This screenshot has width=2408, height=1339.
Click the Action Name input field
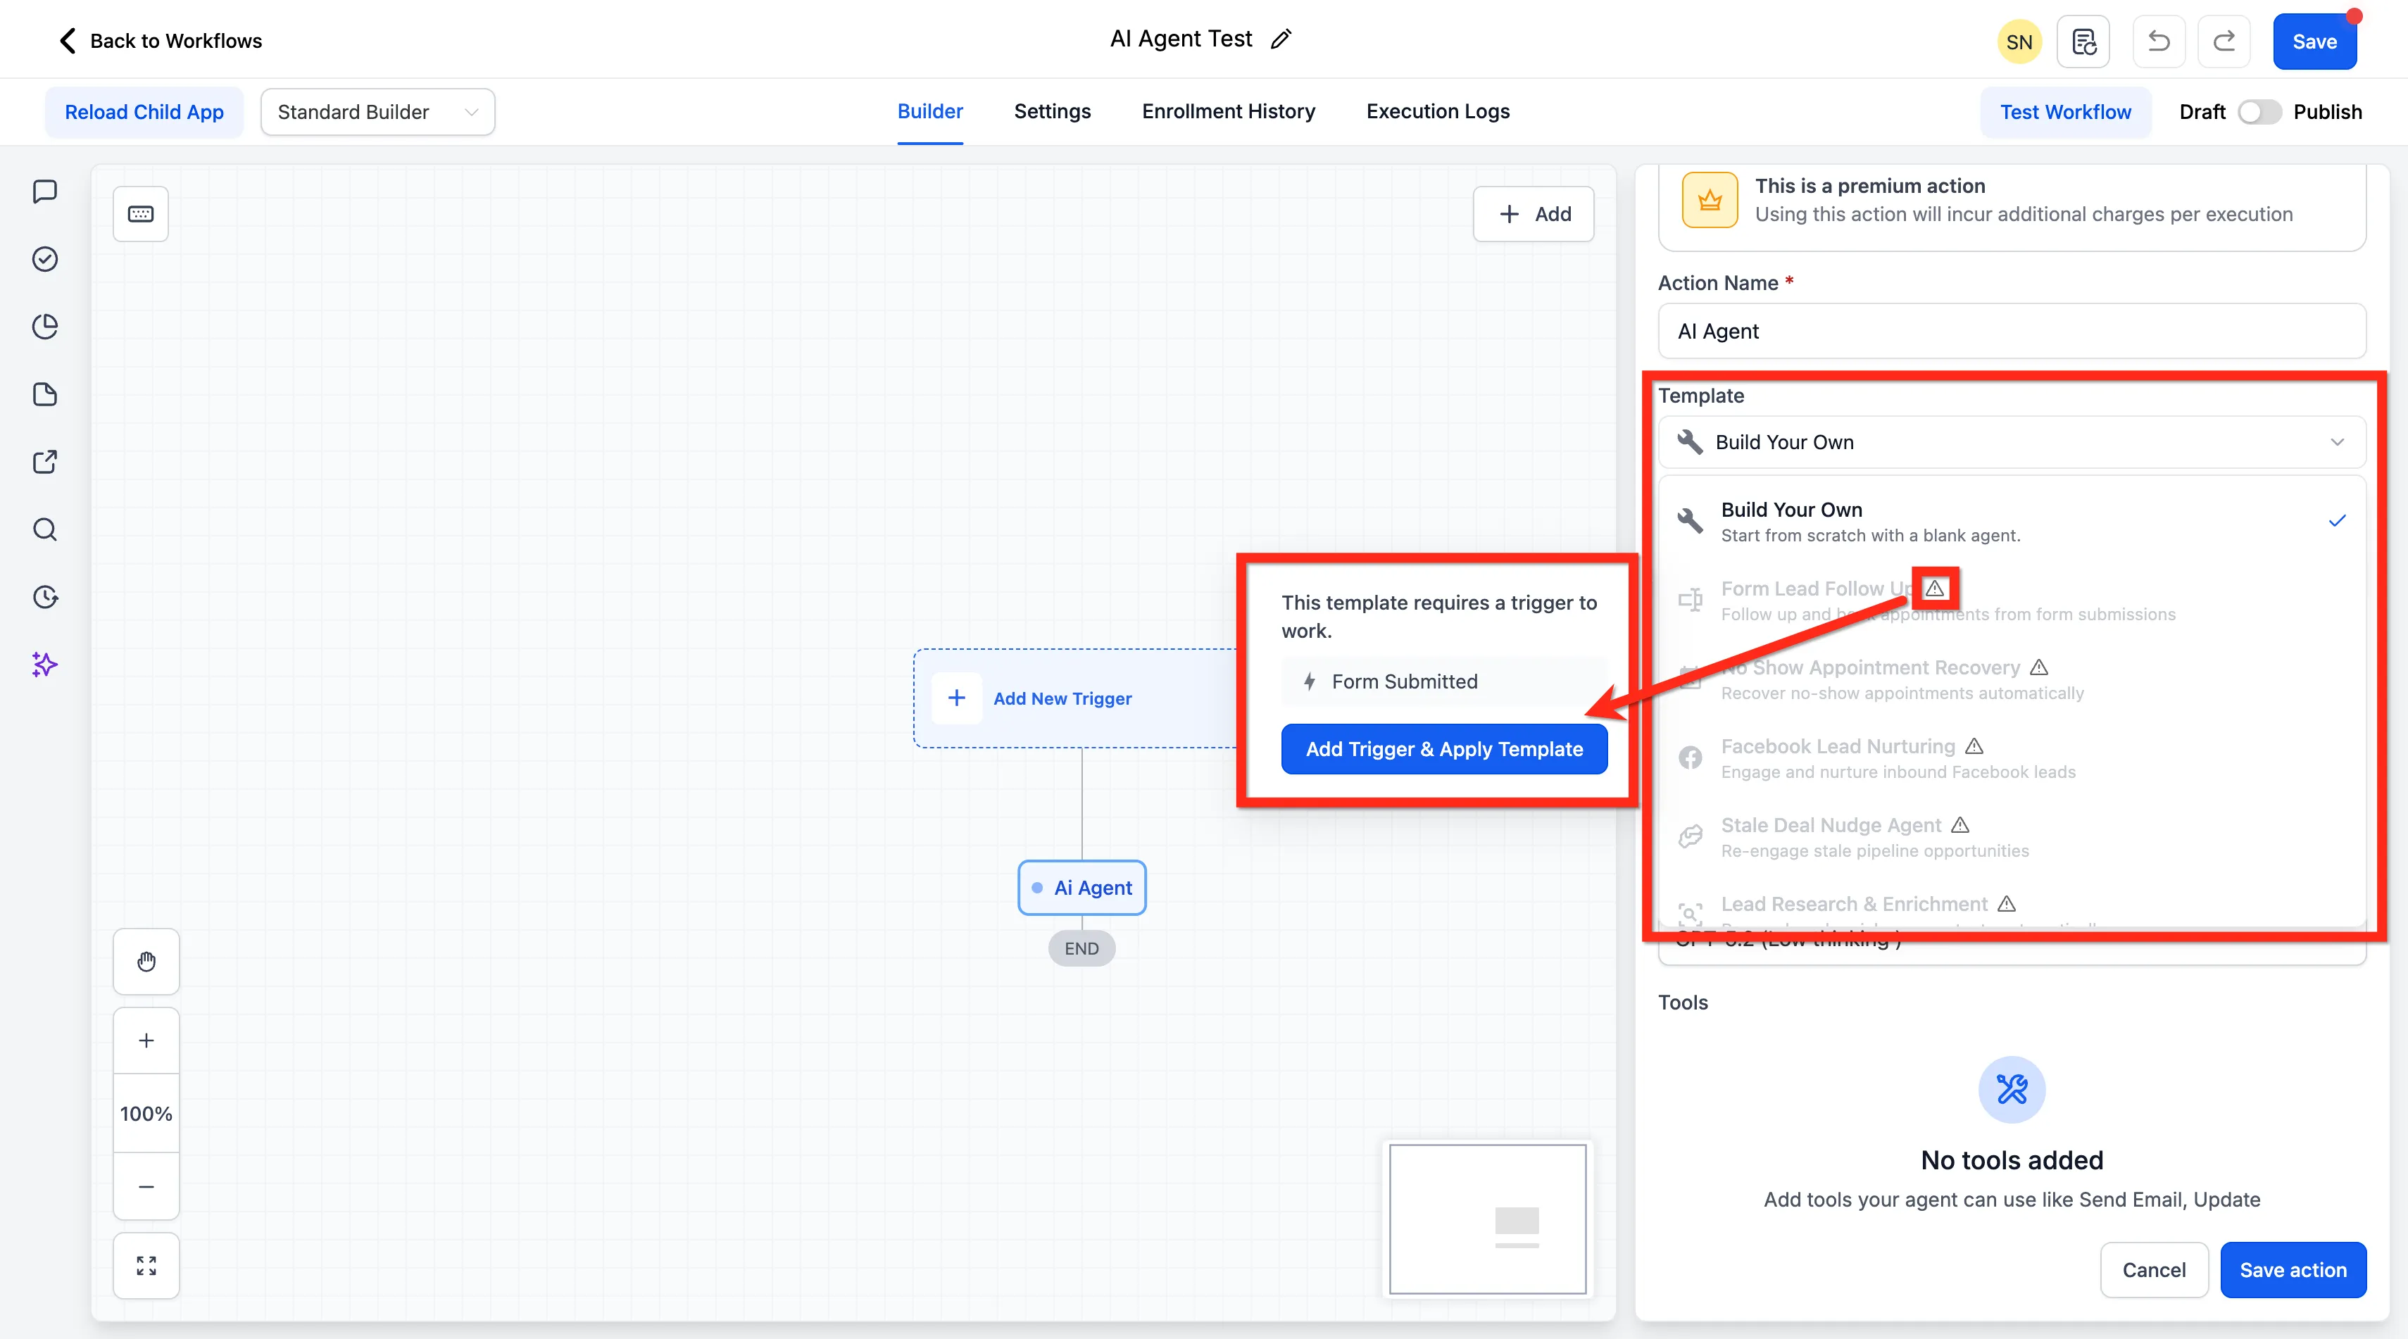tap(2012, 331)
